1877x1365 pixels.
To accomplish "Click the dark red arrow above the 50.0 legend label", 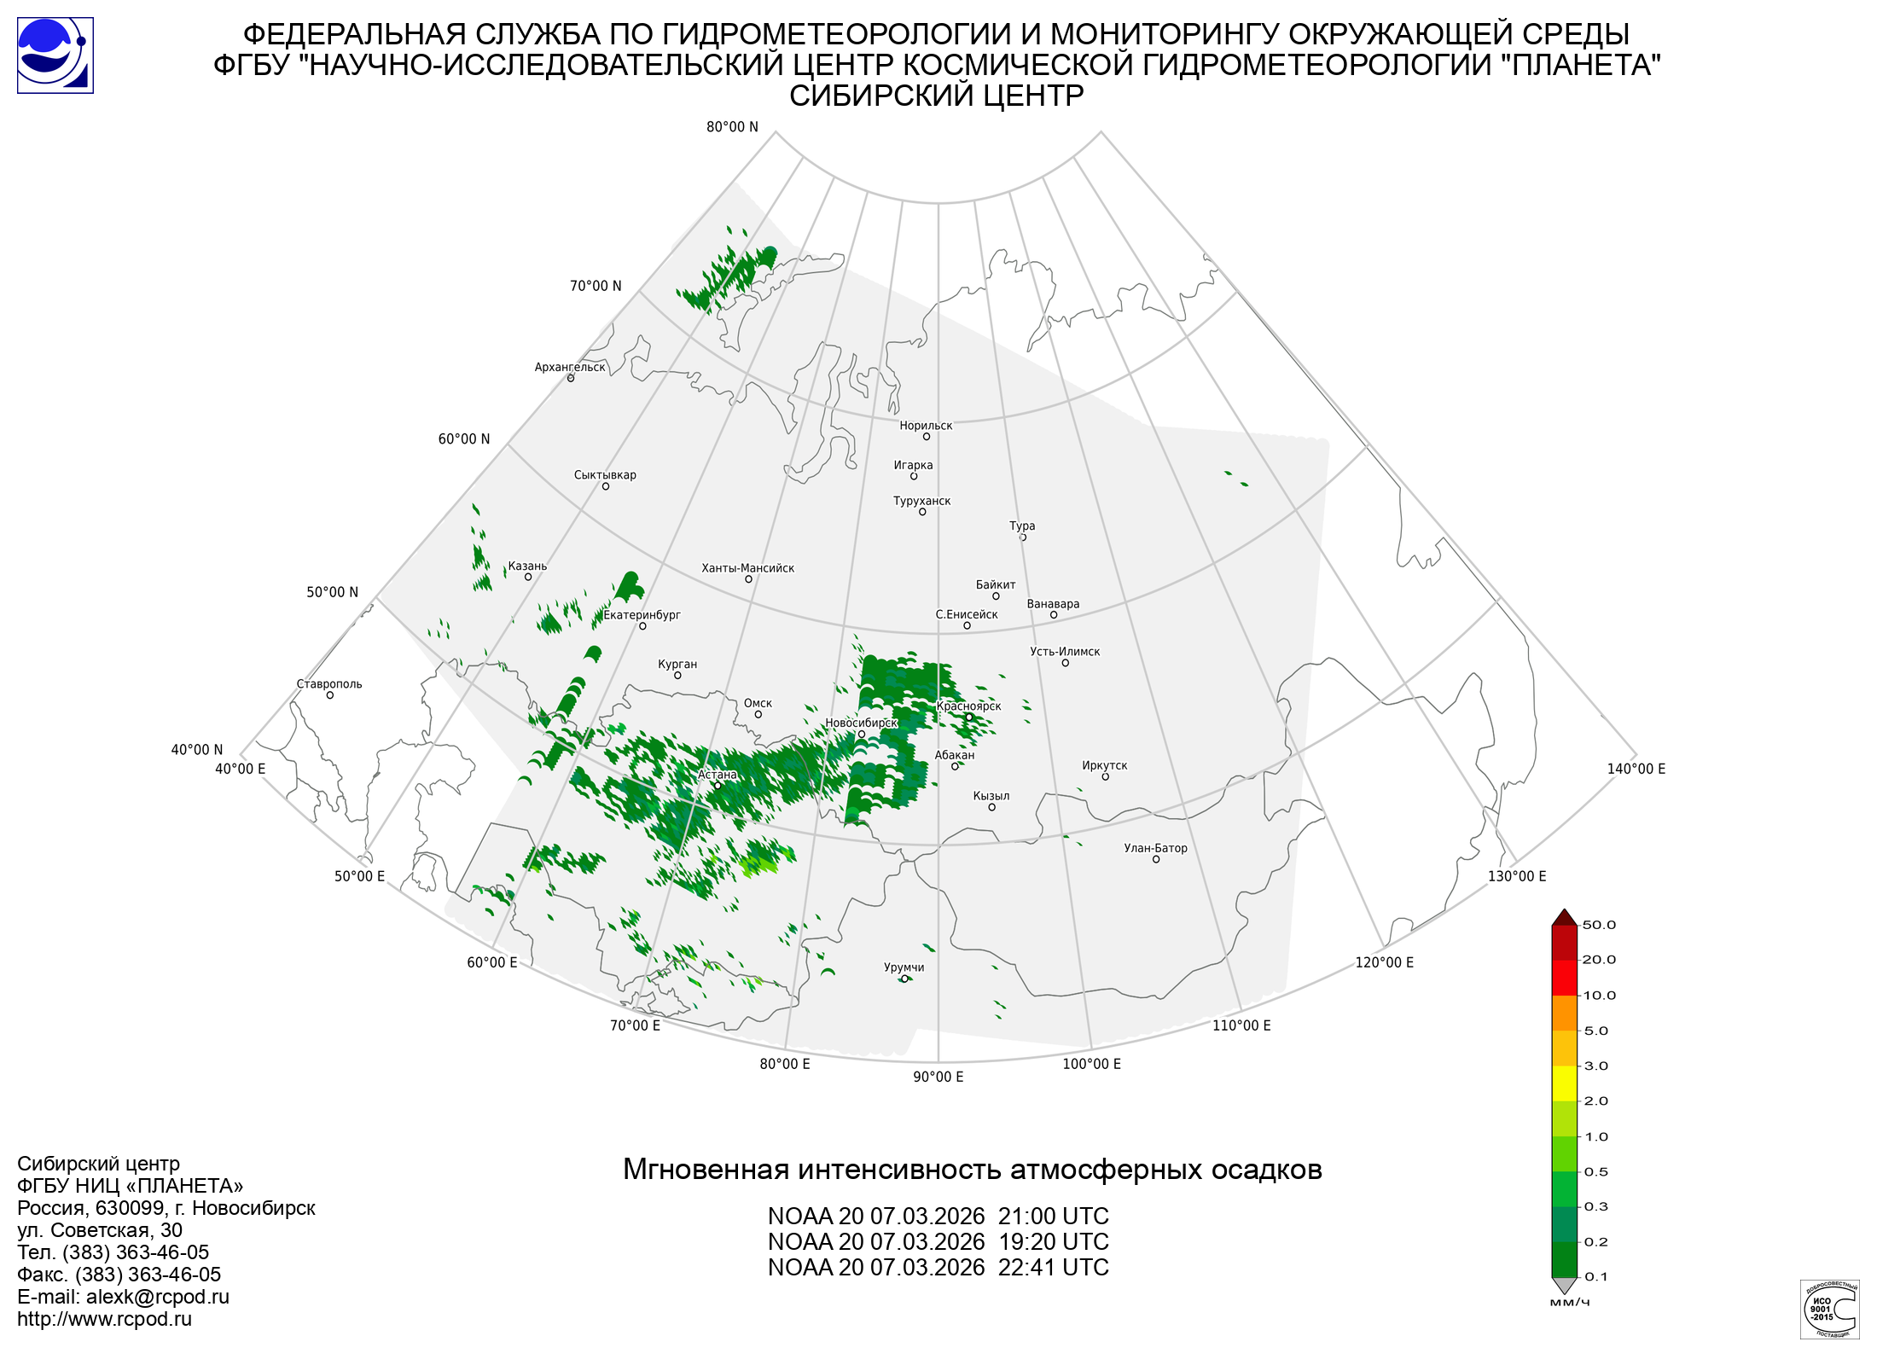I will coord(1564,918).
